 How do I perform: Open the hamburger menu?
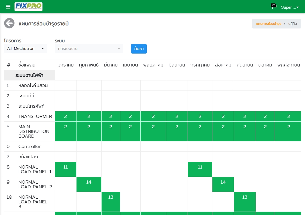(8, 7)
